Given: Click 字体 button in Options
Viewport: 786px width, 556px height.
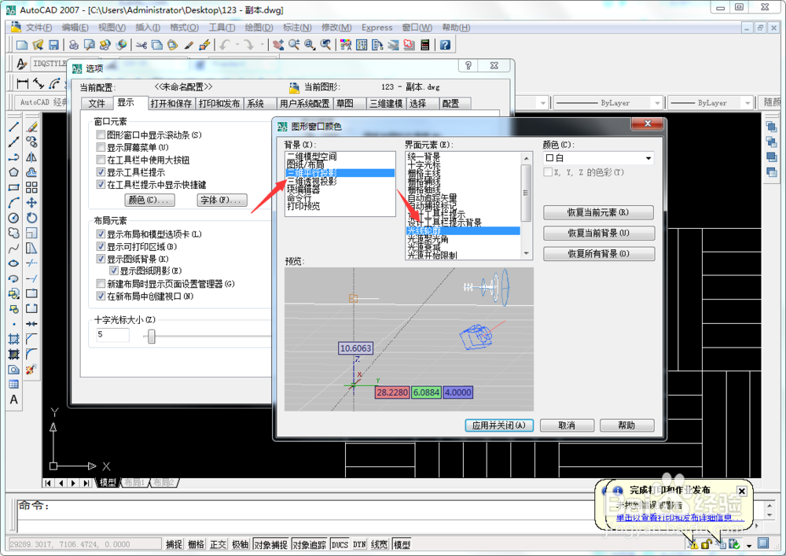Looking at the screenshot, I should tap(221, 200).
